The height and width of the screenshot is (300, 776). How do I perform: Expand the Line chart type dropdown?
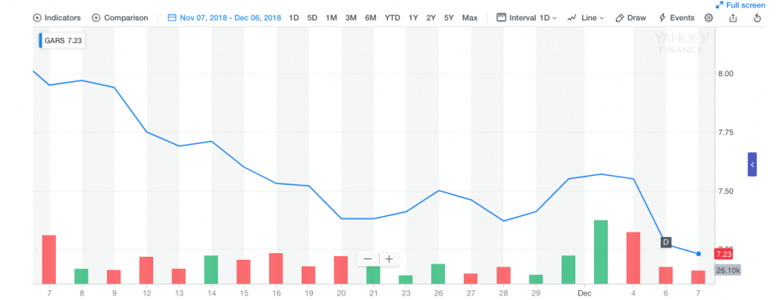[x=586, y=18]
